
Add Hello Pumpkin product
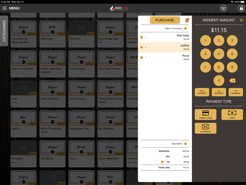coord(53,94)
